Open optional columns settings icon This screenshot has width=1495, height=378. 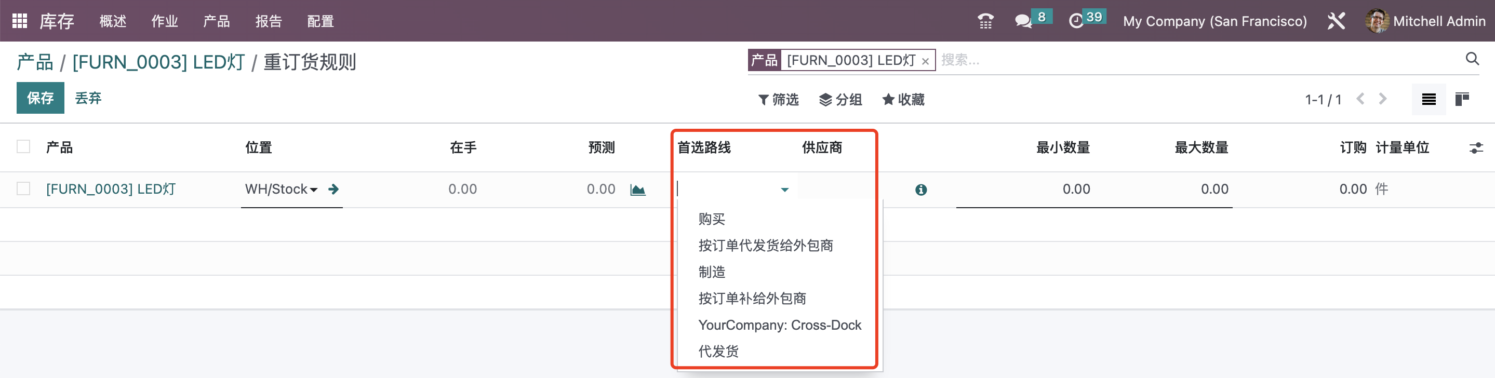(1476, 148)
